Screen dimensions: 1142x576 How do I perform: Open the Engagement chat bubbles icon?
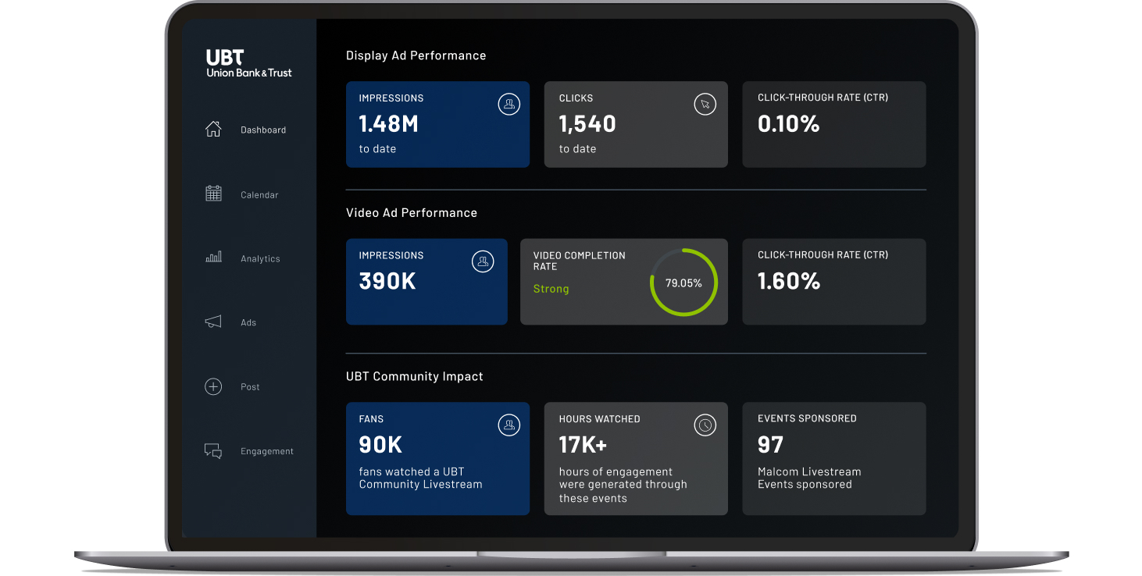213,451
